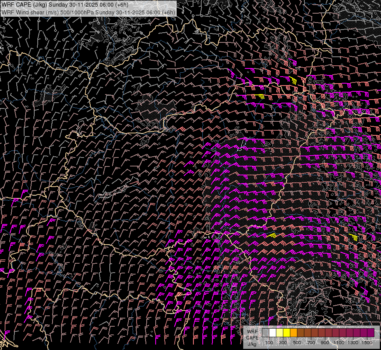Screen dimensions: 381x350
Task: Click the 700 legend scale label
Action: [311, 343]
